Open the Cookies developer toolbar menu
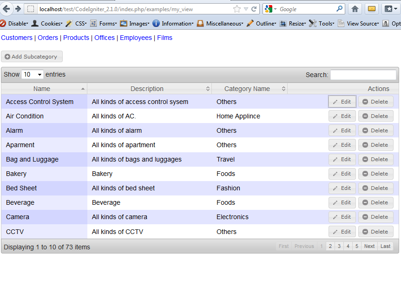The width and height of the screenshot is (401, 286). click(47, 24)
